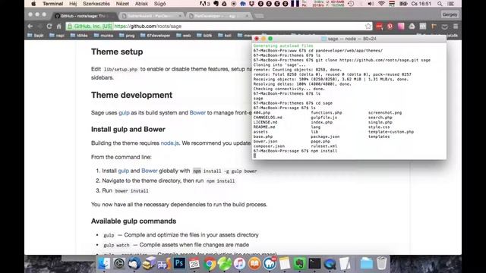Open Finder from the dock
The height and width of the screenshot is (273, 486).
tap(104, 263)
